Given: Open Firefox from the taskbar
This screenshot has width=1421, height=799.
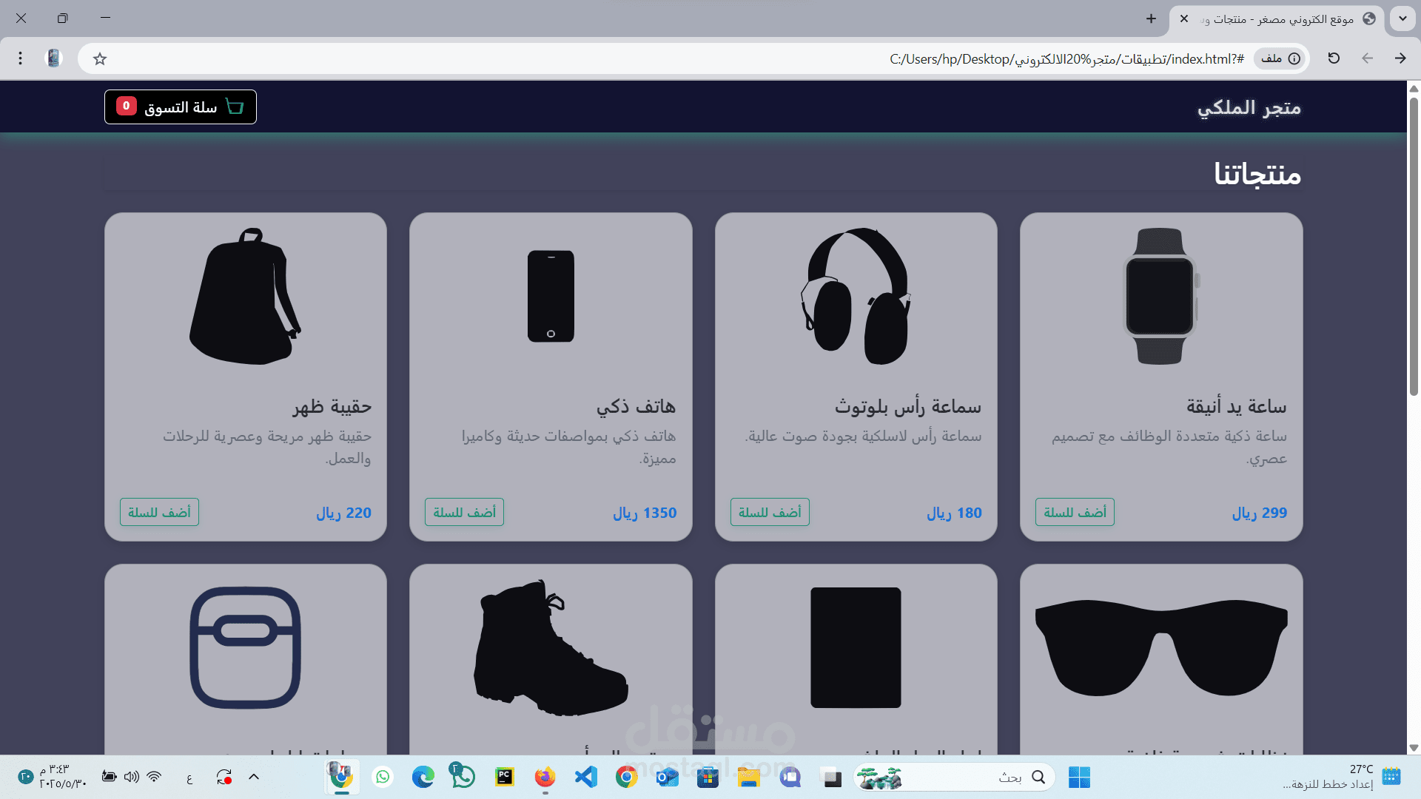Looking at the screenshot, I should [x=545, y=777].
